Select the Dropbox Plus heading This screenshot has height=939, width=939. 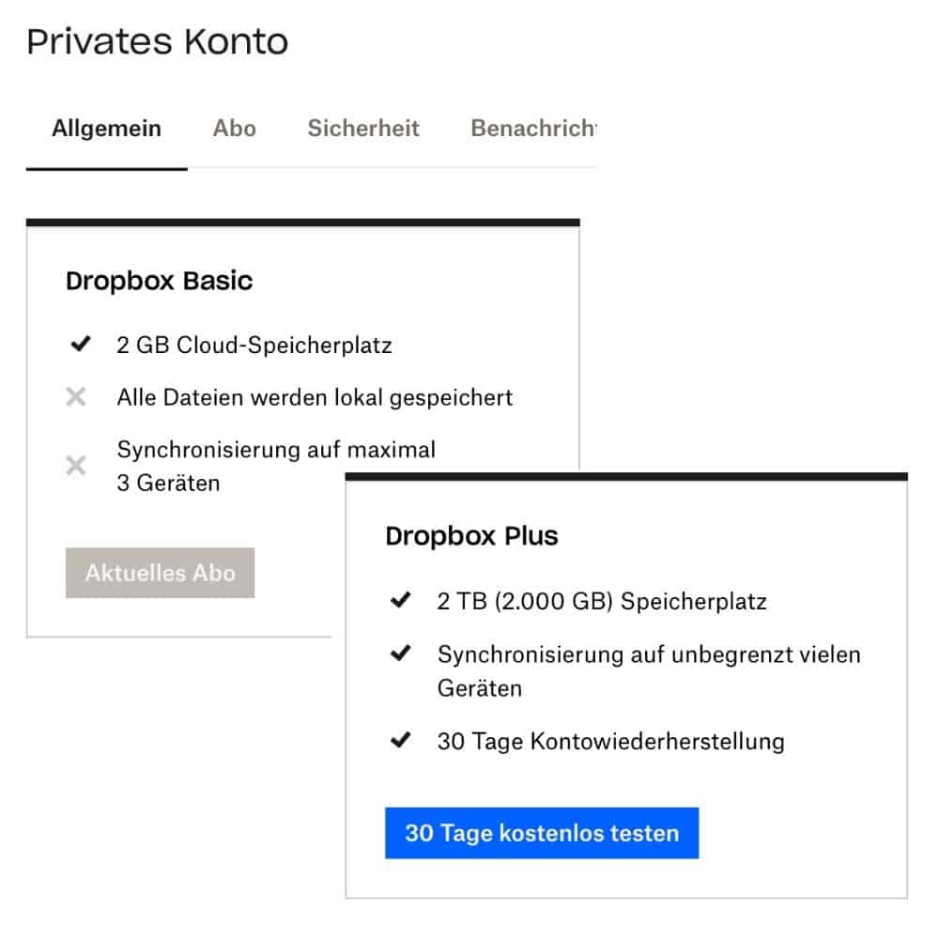point(472,536)
